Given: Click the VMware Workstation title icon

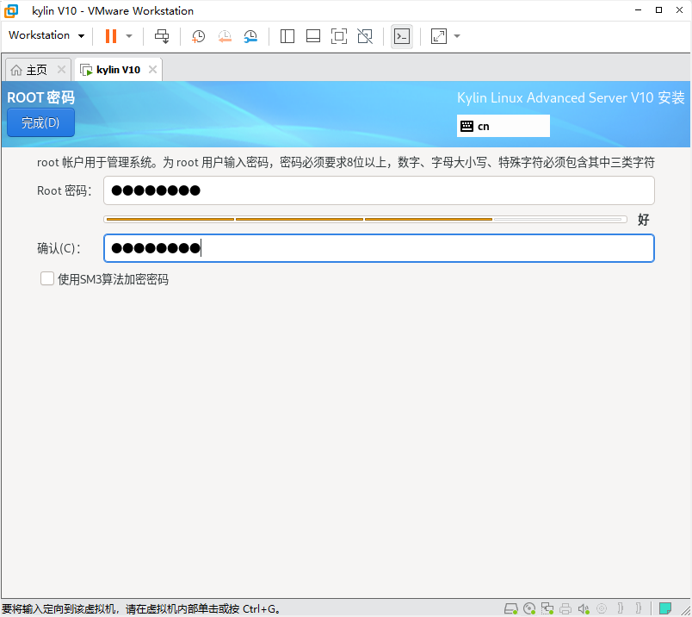Looking at the screenshot, I should coord(11,10).
